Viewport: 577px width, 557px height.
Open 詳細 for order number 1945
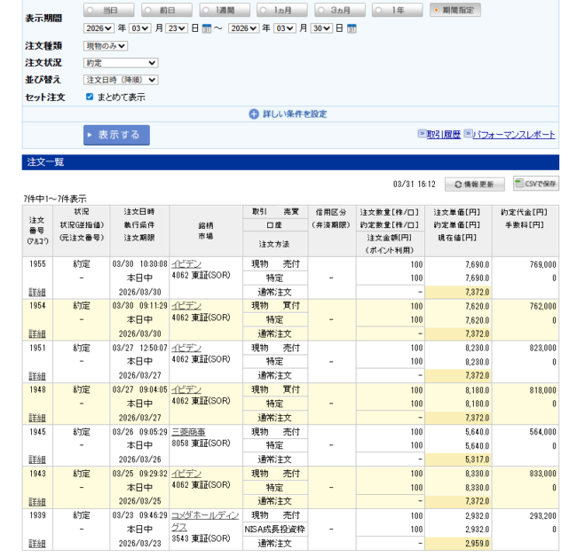pyautogui.click(x=36, y=459)
